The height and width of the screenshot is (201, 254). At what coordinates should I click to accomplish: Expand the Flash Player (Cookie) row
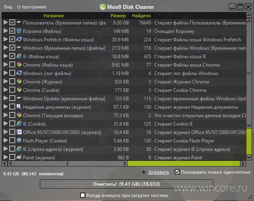pos(6,140)
